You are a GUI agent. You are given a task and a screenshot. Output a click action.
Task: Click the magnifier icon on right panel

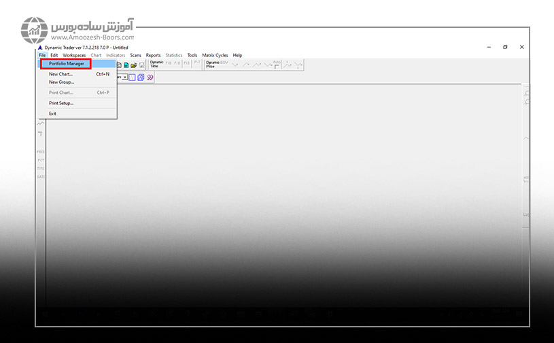pyautogui.click(x=527, y=93)
